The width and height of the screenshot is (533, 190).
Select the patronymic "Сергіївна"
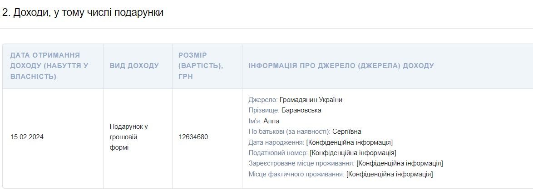(x=347, y=132)
